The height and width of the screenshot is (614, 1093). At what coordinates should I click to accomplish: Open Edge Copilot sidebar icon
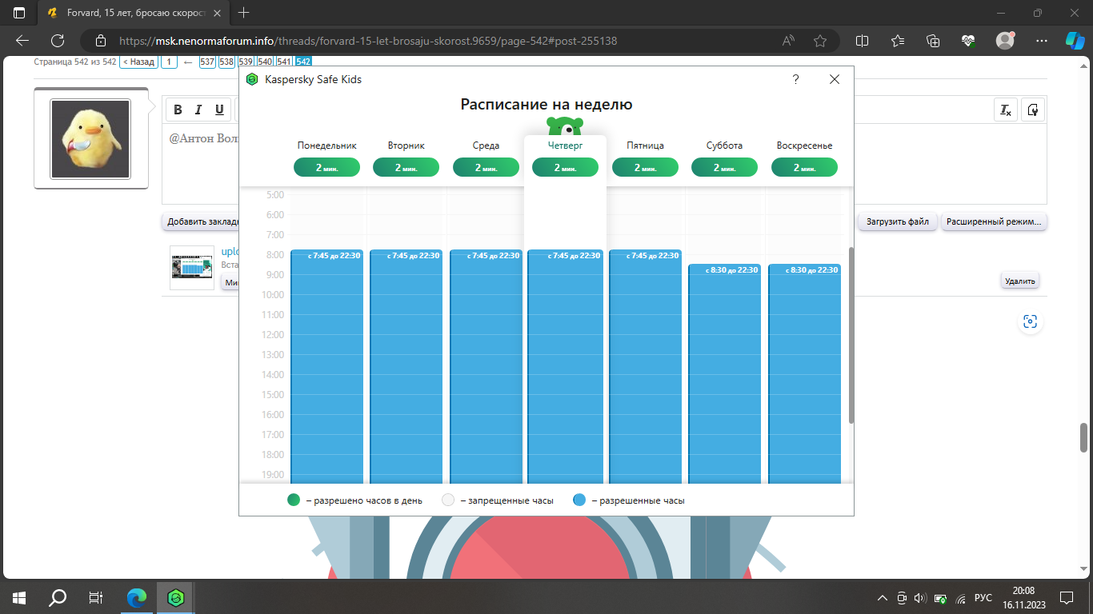pos(1074,41)
